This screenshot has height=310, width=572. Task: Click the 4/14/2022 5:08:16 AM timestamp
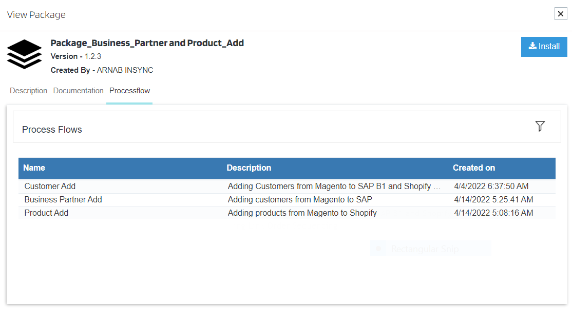[x=493, y=213]
